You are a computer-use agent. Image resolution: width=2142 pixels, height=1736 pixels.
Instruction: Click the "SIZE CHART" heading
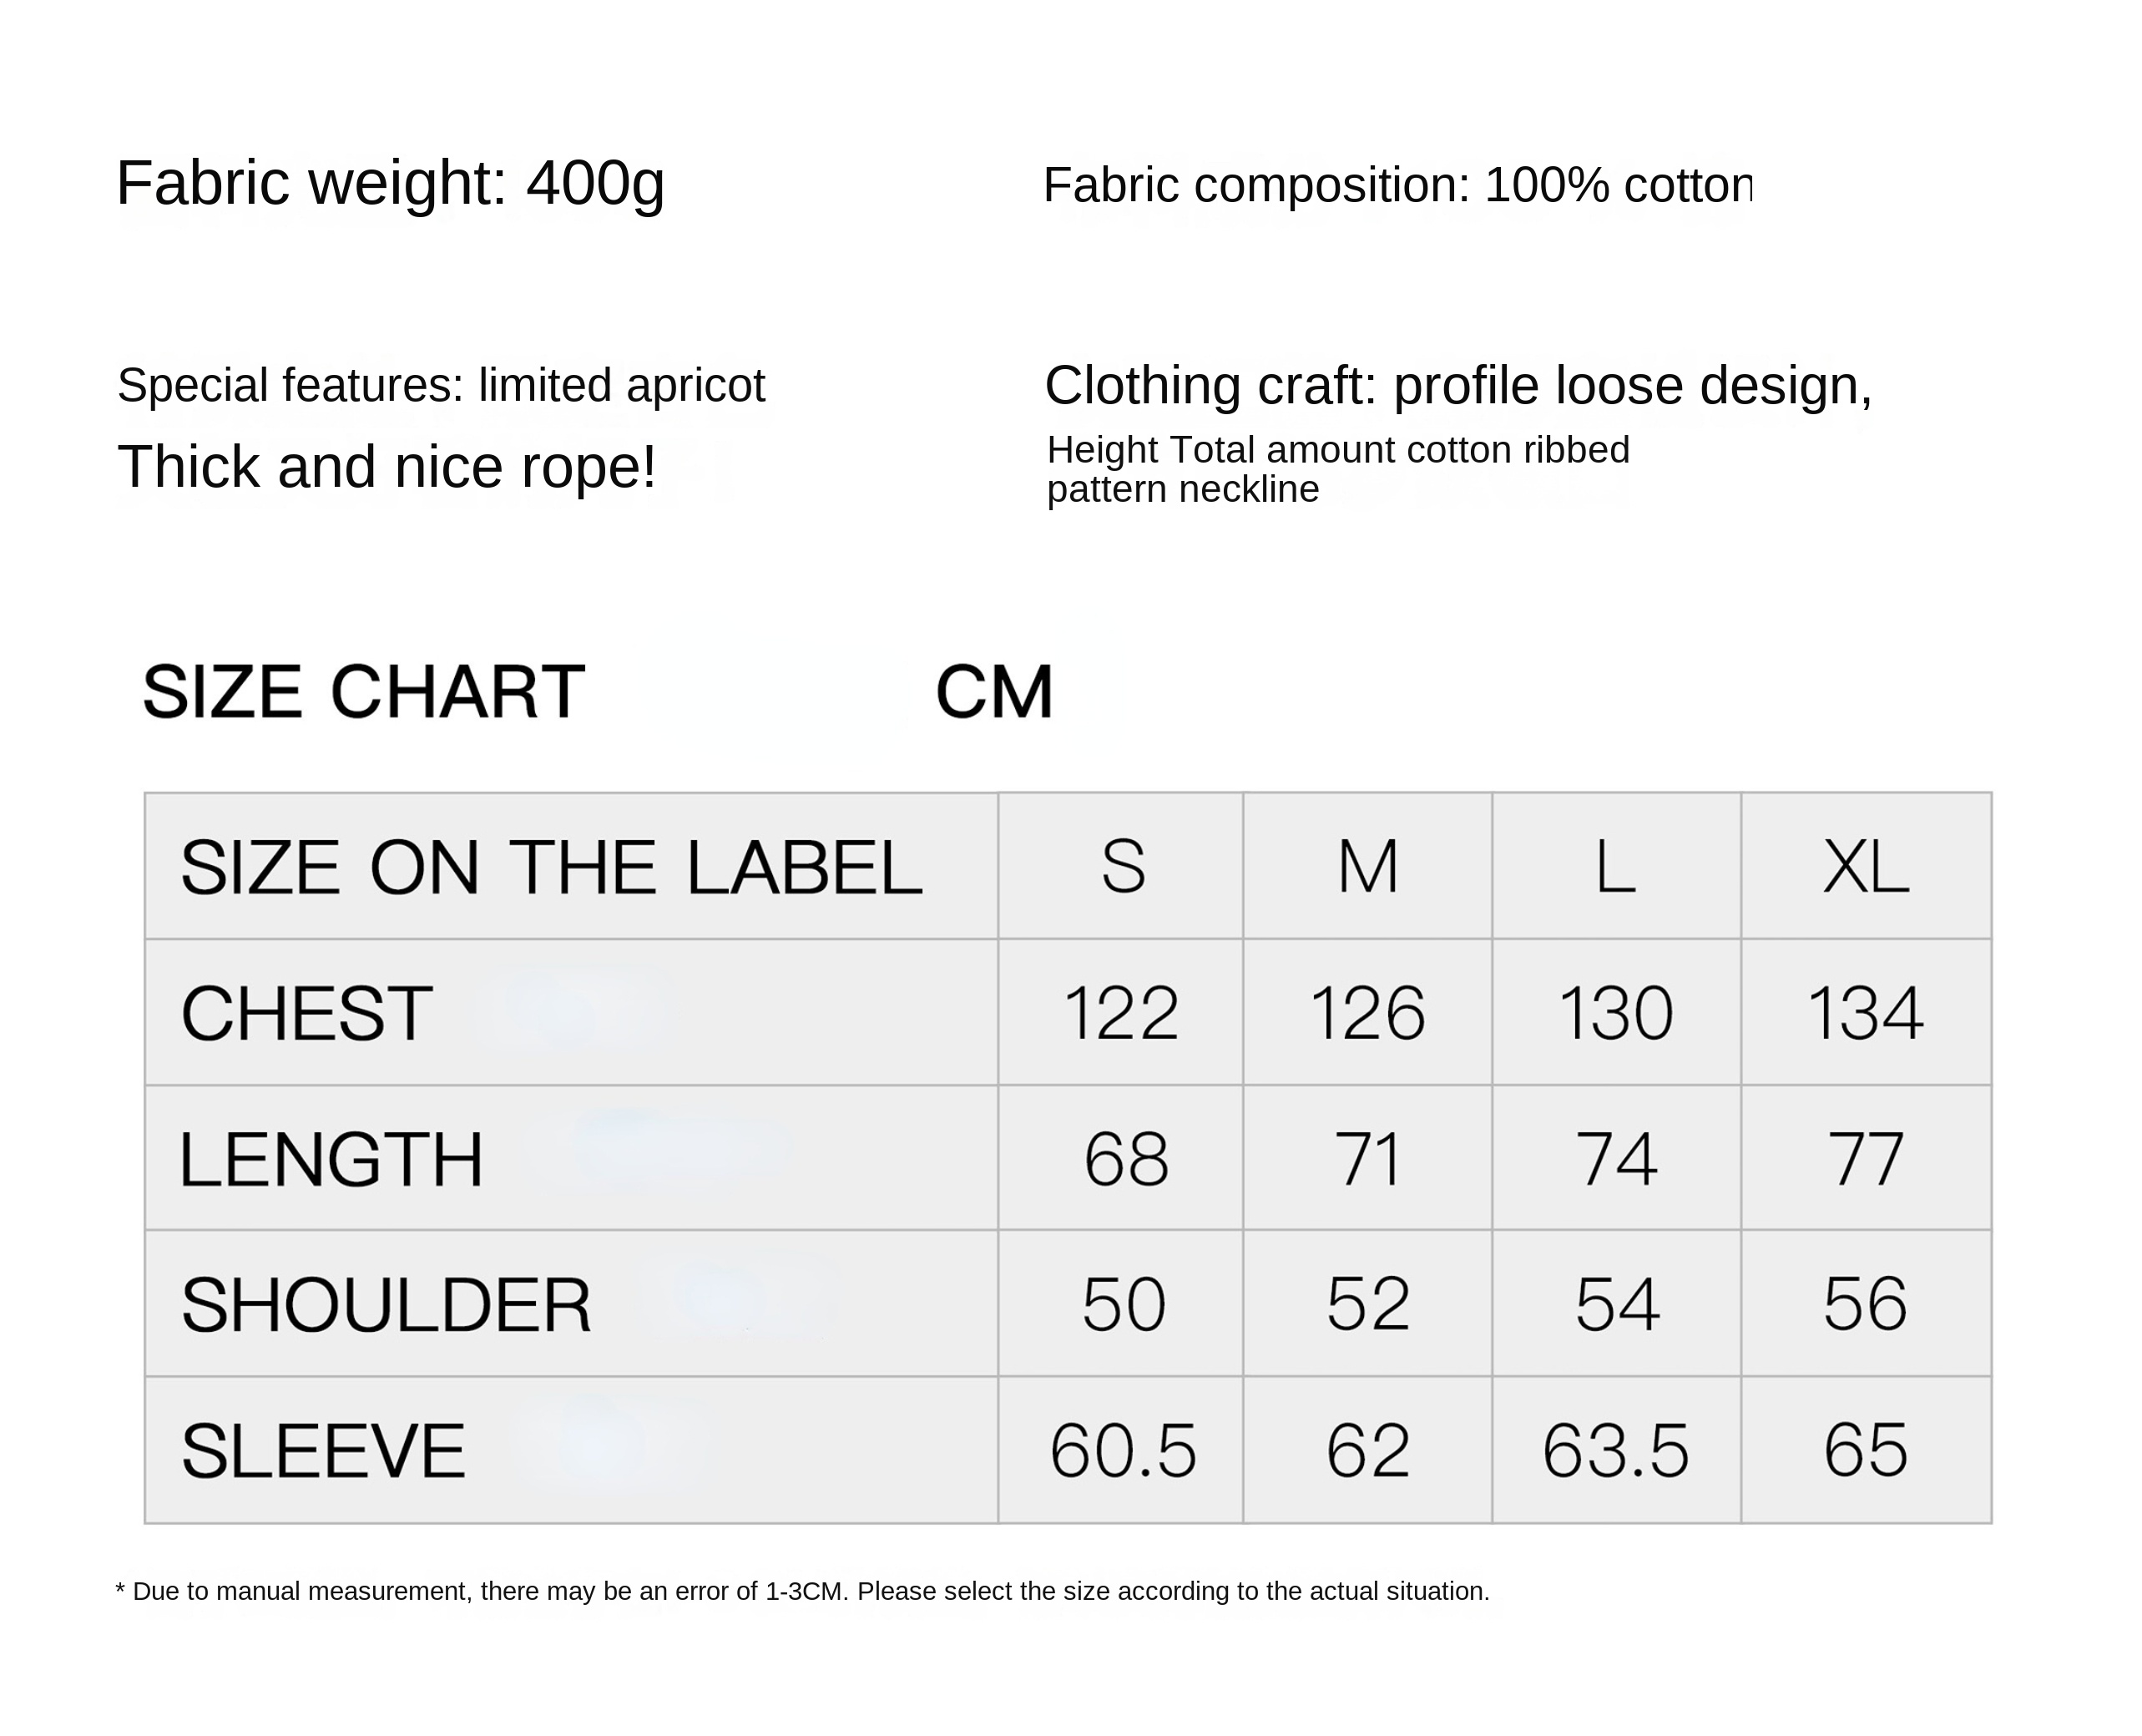[x=363, y=692]
